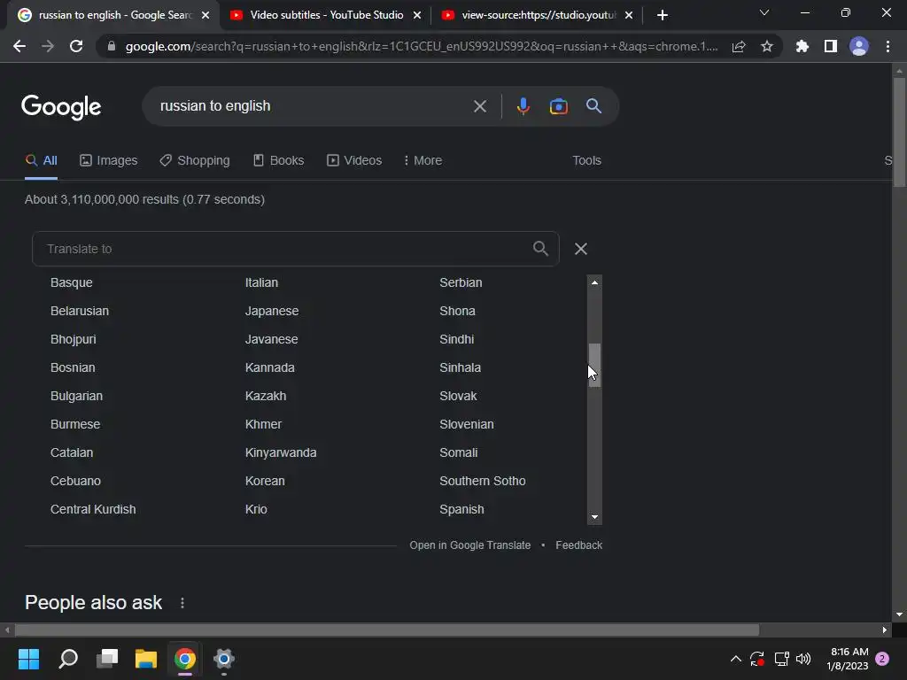The image size is (907, 680).
Task: Open the More search filters menu
Action: pyautogui.click(x=422, y=161)
